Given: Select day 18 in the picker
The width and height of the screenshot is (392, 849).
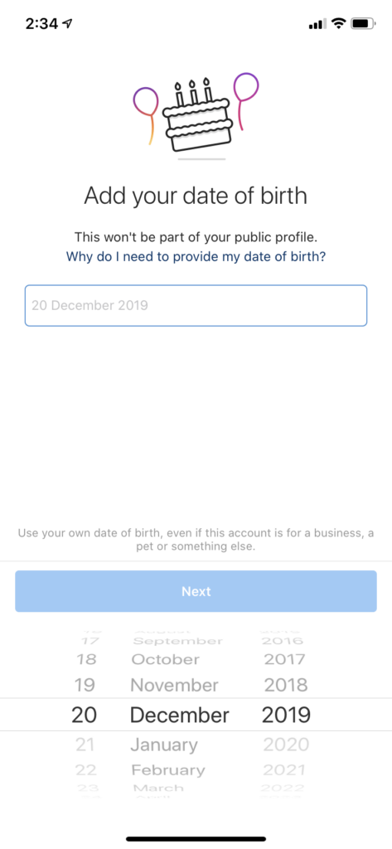Looking at the screenshot, I should (x=85, y=659).
